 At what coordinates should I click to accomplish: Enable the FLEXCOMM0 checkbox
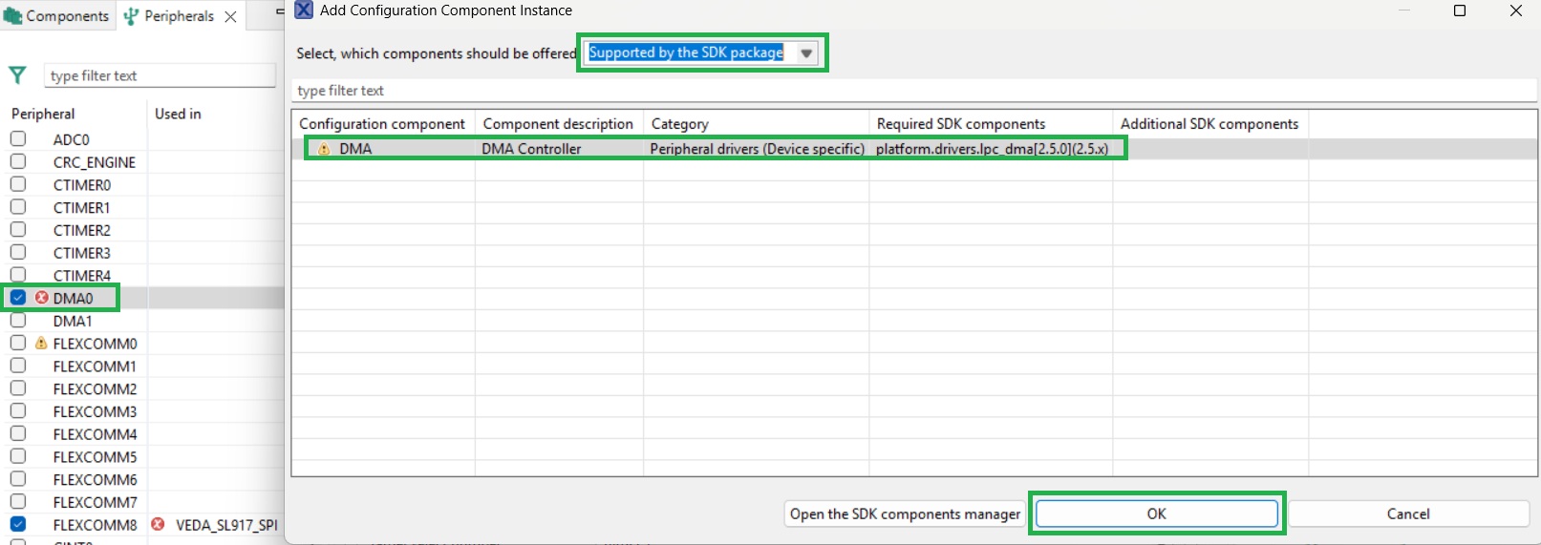18,343
